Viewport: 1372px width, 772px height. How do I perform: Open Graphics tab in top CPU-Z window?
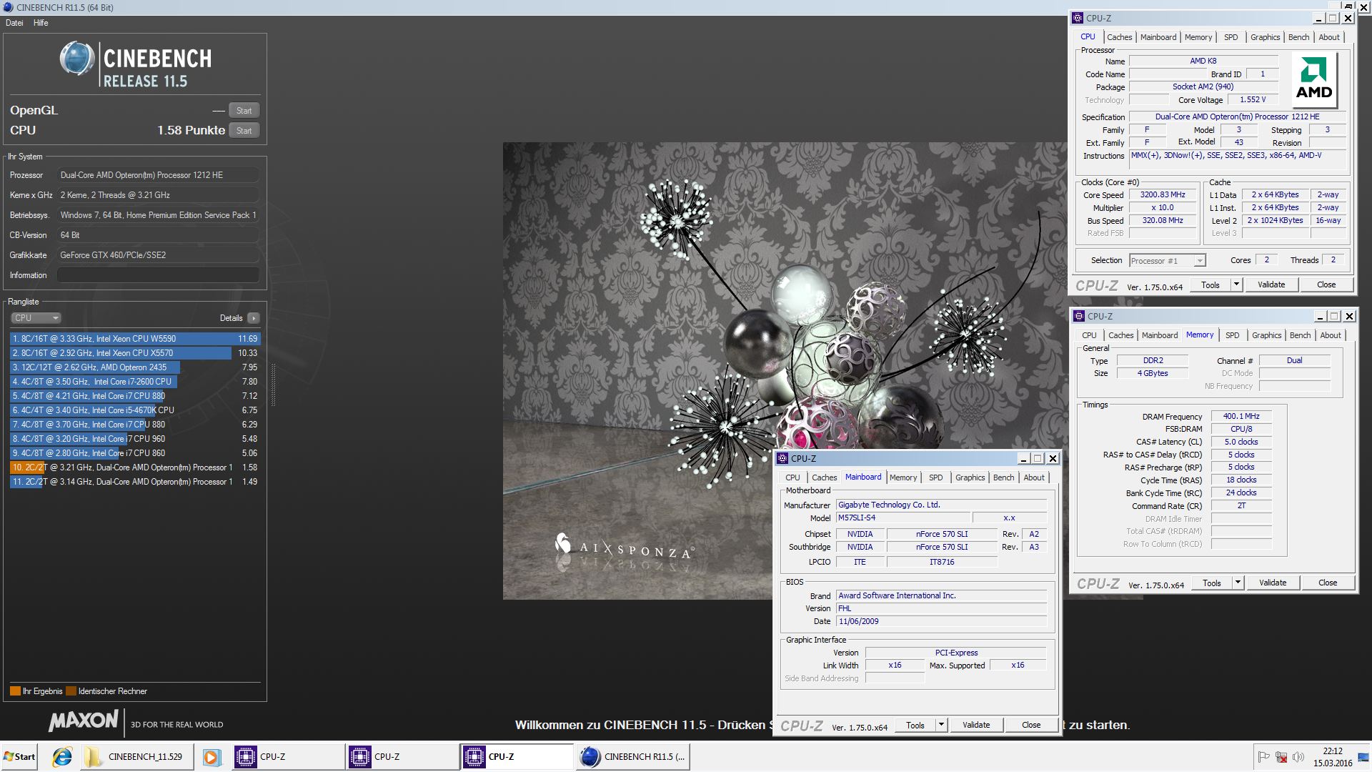coord(1265,37)
